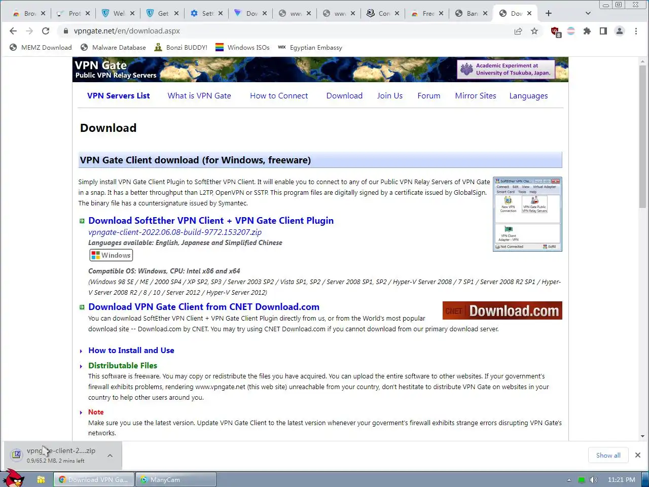649x487 pixels.
Task: Click the Windows logo badge
Action: [x=111, y=255]
